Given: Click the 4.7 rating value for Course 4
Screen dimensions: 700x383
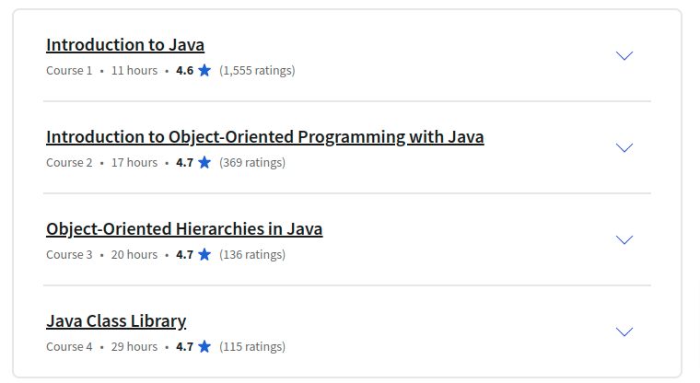Looking at the screenshot, I should pos(185,346).
